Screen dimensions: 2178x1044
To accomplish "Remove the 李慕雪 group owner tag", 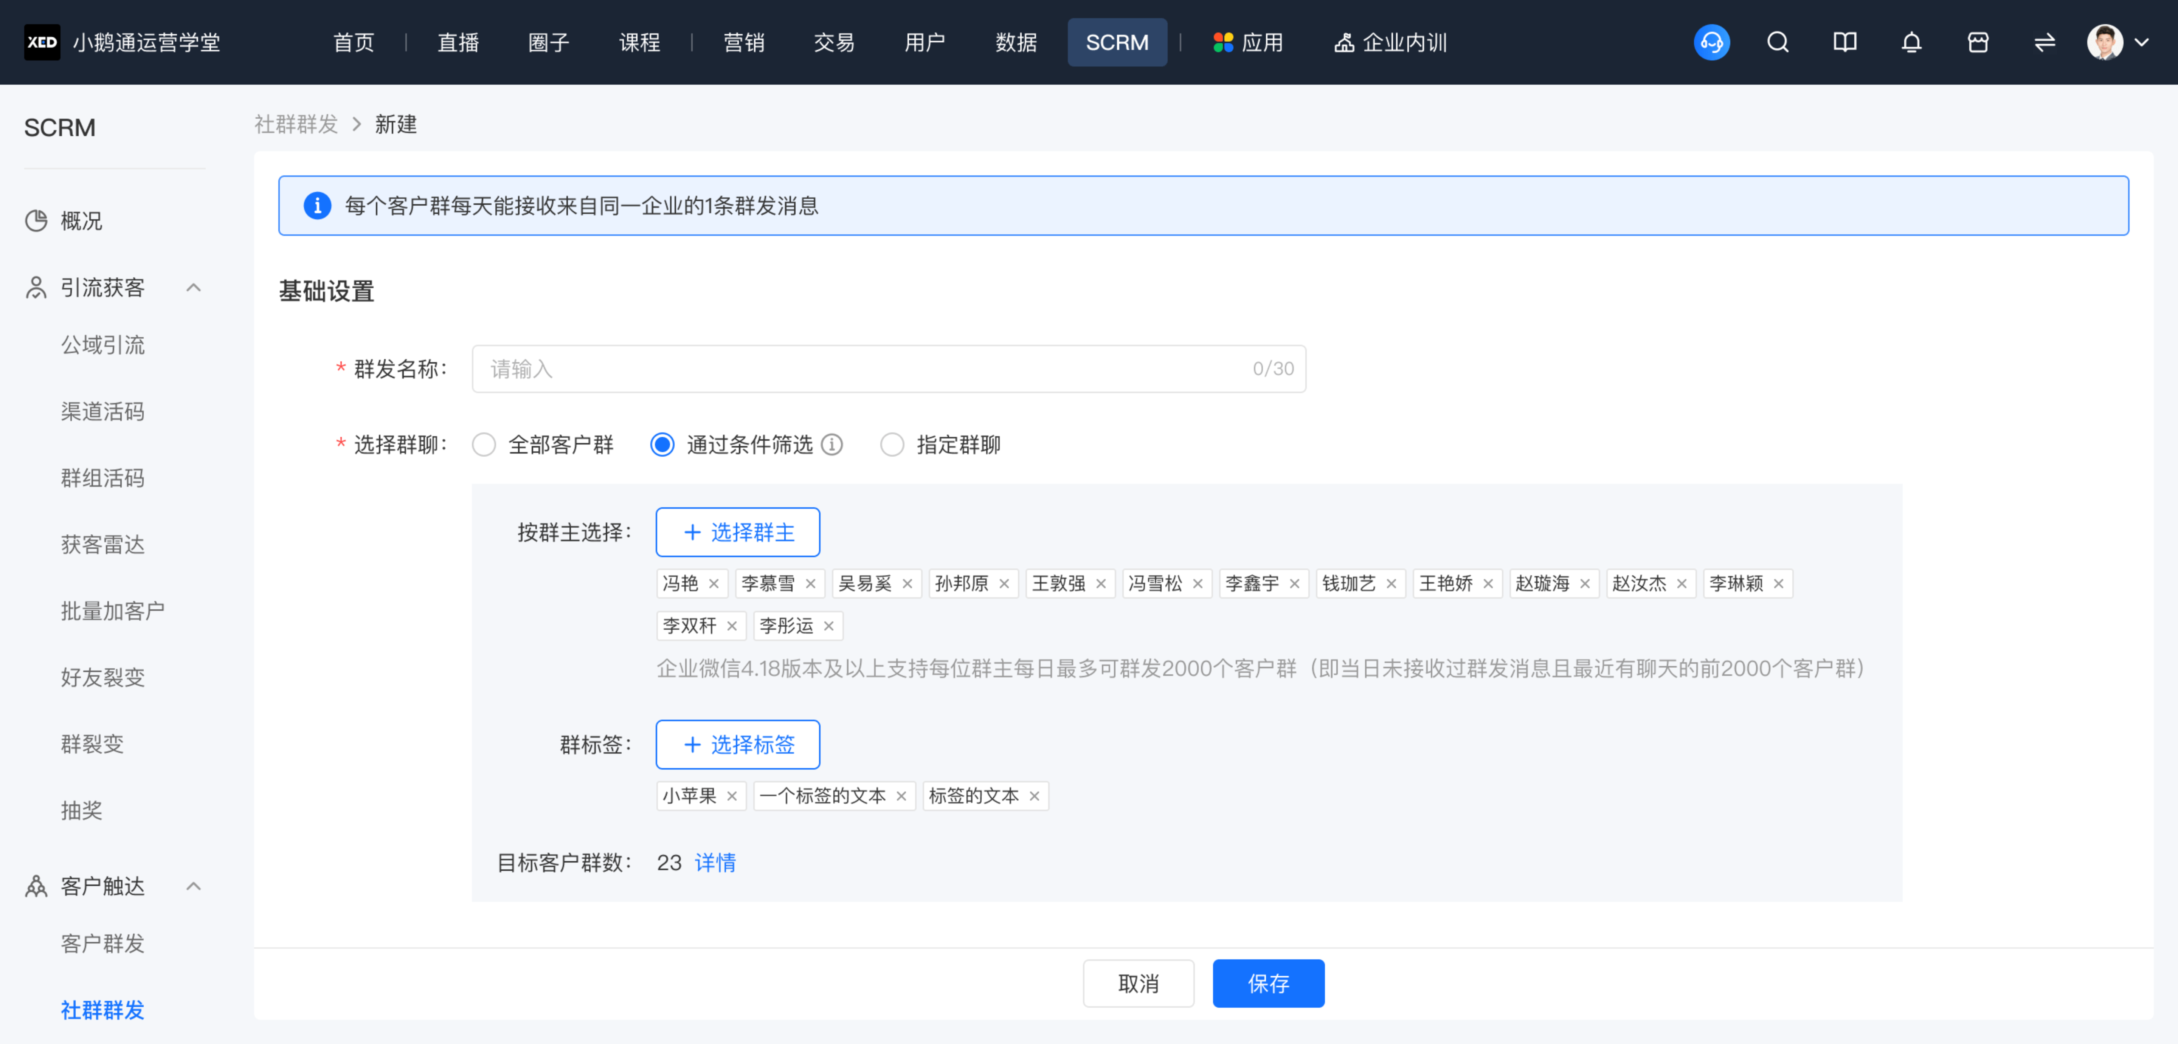I will [810, 584].
